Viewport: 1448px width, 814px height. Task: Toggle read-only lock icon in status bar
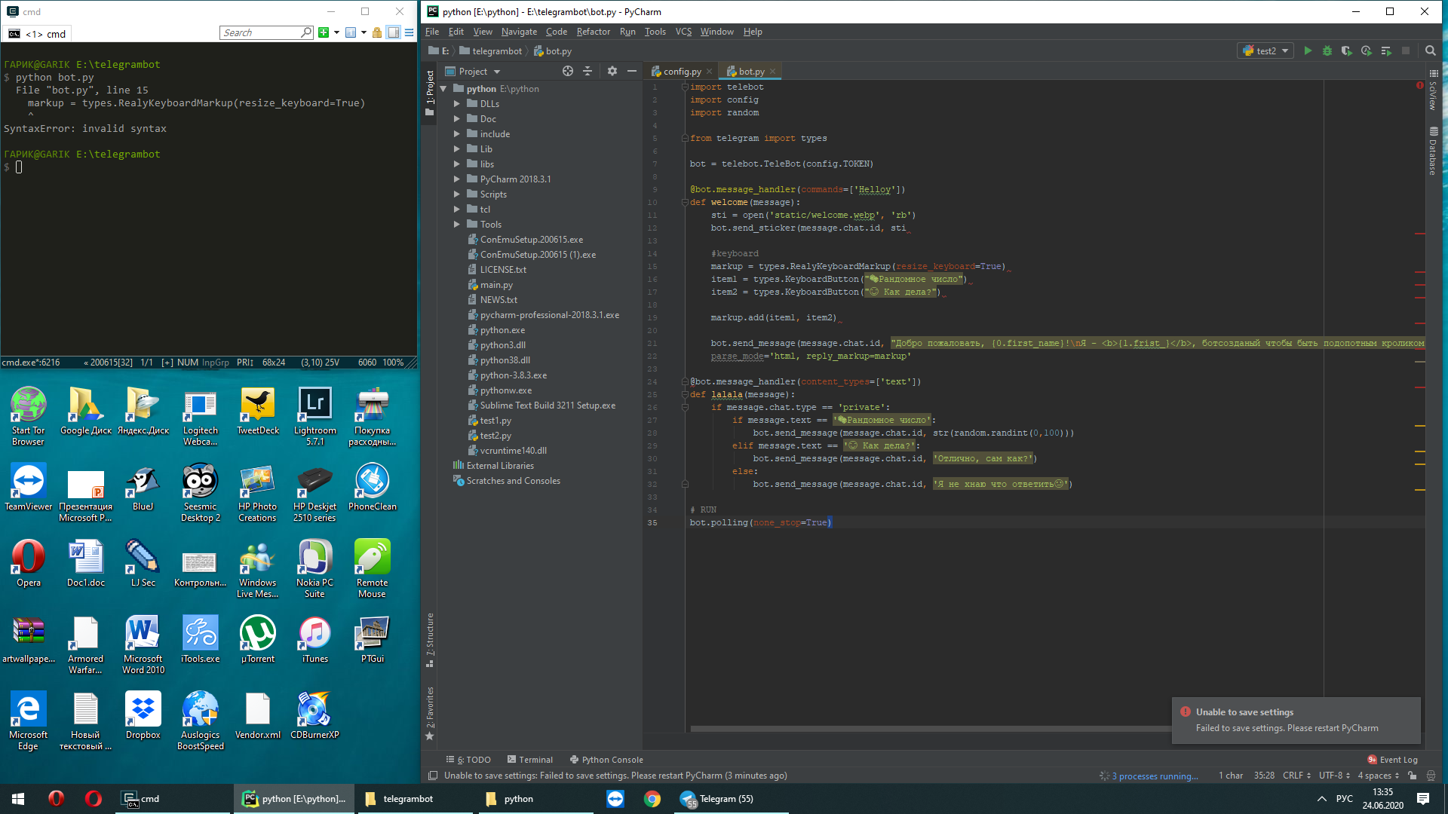(1412, 776)
